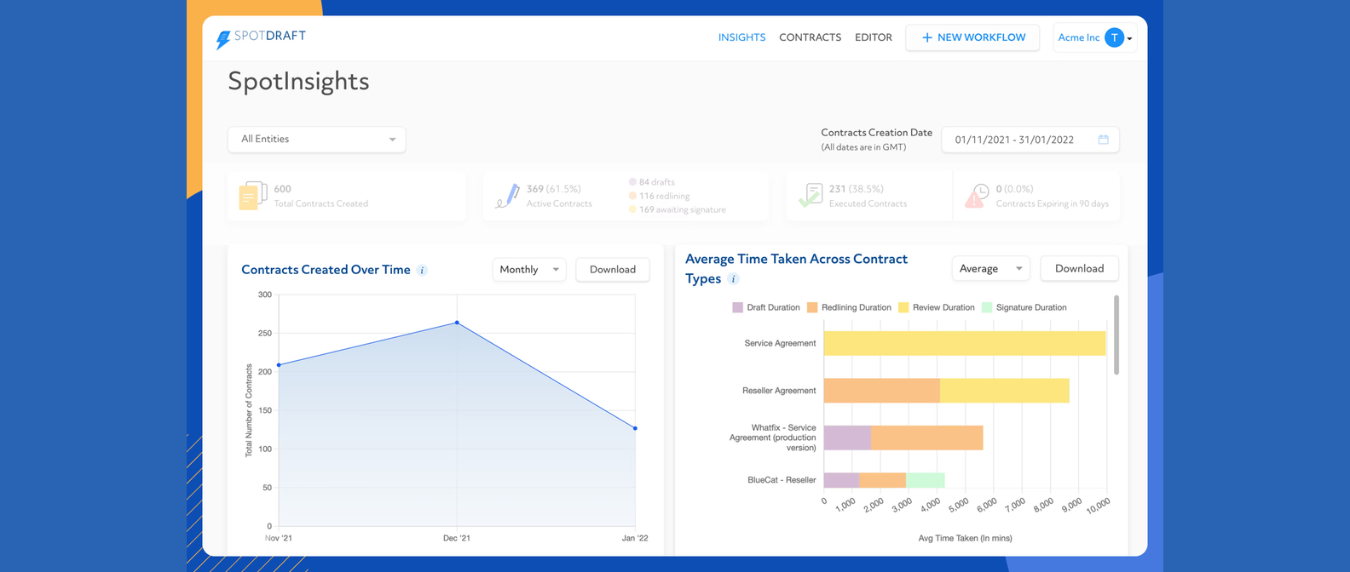Click the '169 awaiting signature' status text

pyautogui.click(x=683, y=209)
